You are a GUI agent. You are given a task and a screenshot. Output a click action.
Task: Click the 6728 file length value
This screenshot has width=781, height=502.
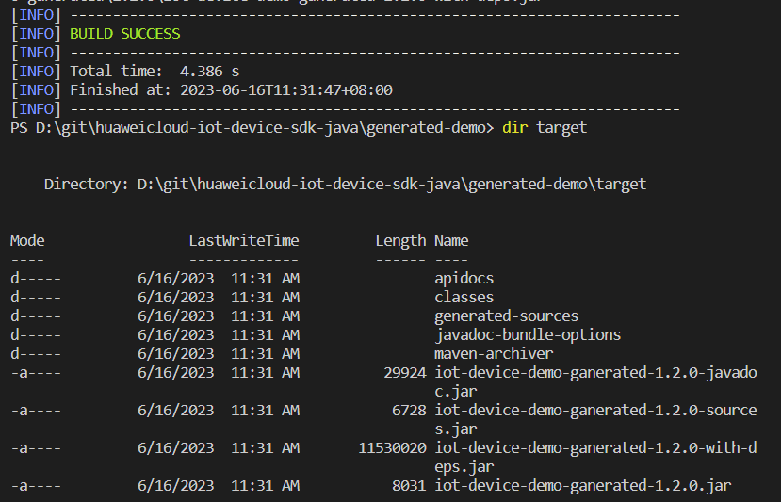tap(409, 411)
